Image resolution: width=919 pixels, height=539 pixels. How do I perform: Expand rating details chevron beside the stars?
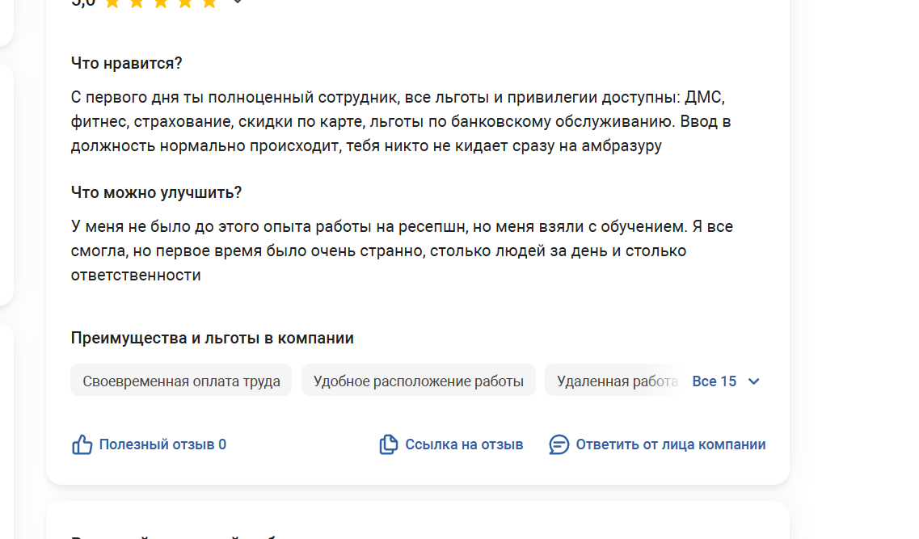[x=238, y=2]
